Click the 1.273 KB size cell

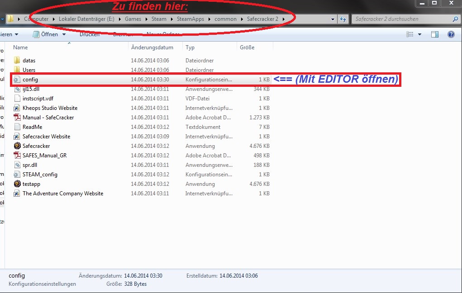[259, 118]
